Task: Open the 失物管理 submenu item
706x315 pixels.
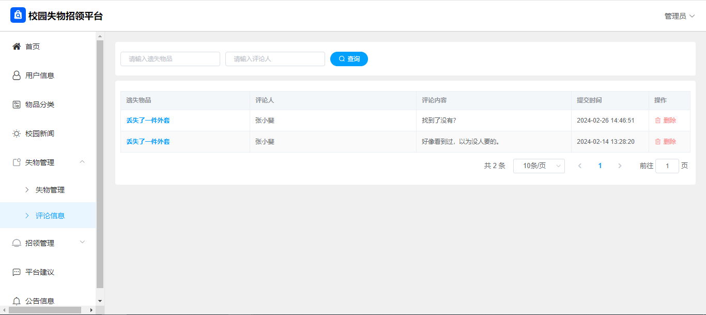Action: (50, 190)
